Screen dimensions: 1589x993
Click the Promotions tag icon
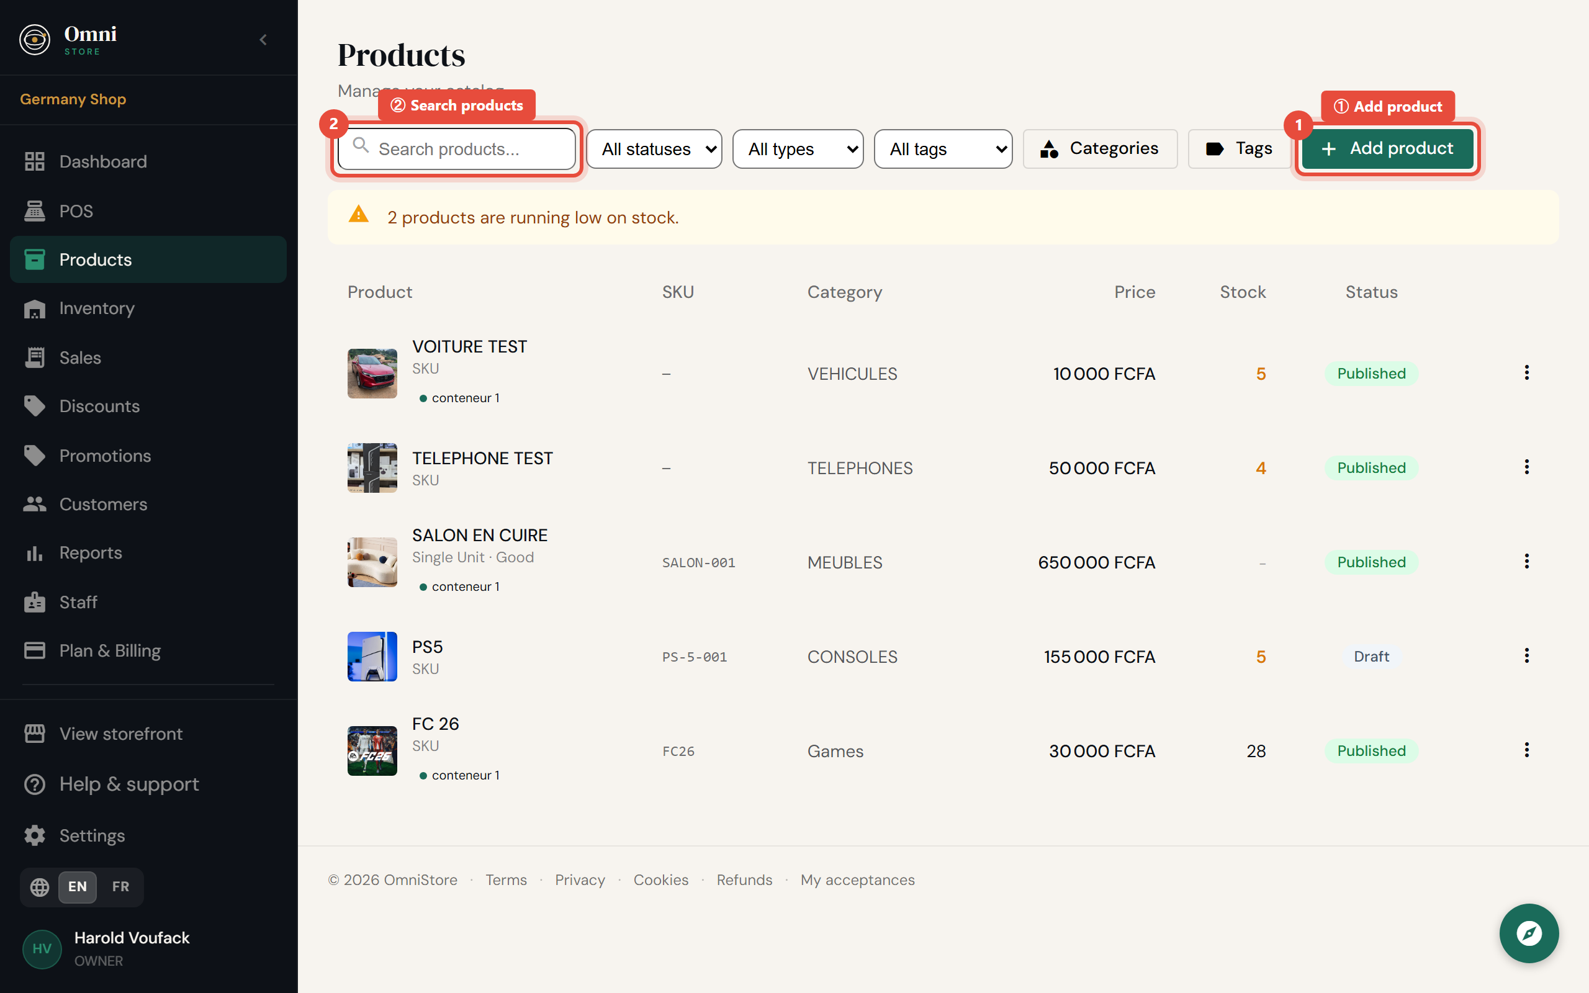[35, 456]
